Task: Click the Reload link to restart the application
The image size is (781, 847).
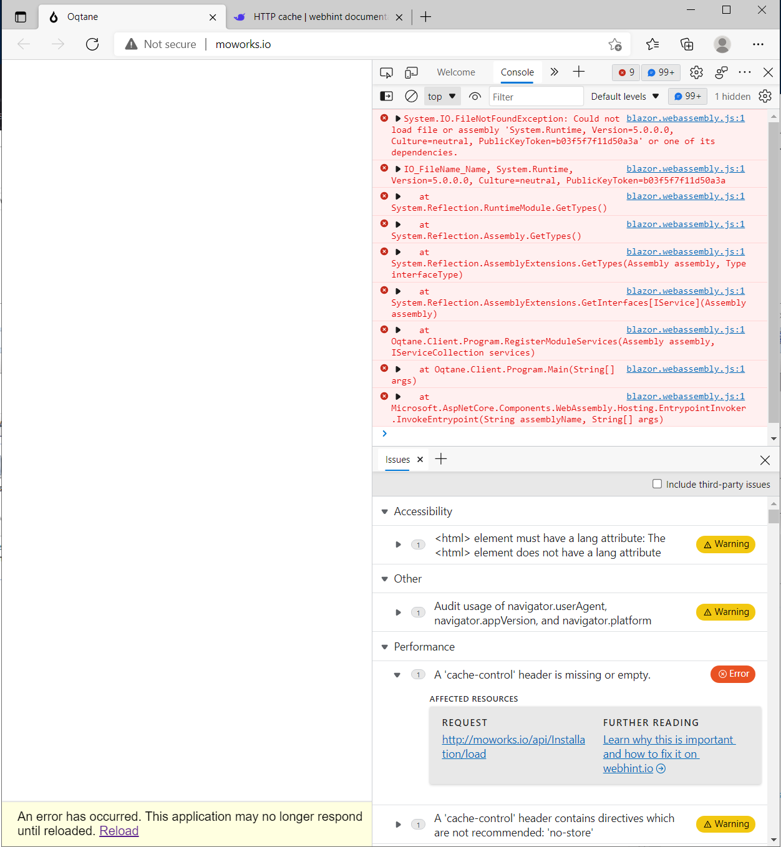Action: [x=119, y=831]
